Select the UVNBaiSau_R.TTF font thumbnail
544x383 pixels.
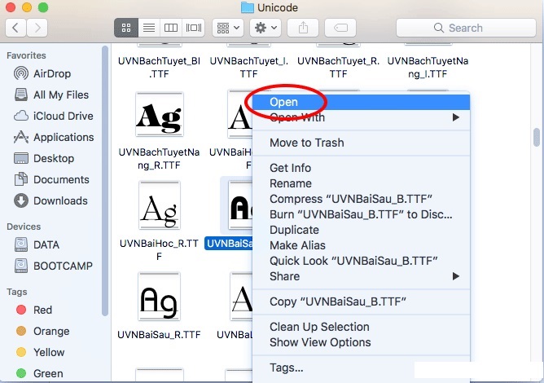(160, 297)
